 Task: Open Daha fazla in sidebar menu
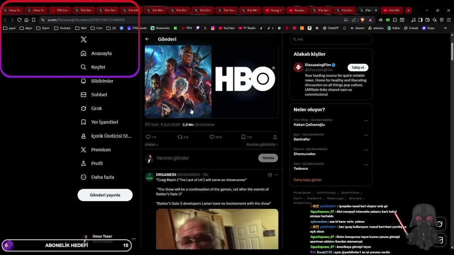98,177
